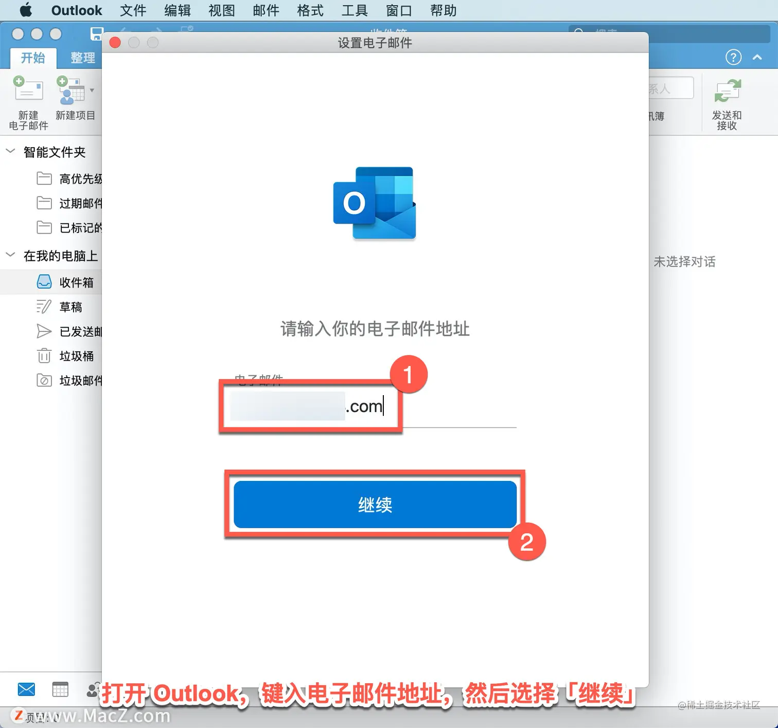
Task: Click the folder icon beside 已标记的
Action: pos(44,227)
